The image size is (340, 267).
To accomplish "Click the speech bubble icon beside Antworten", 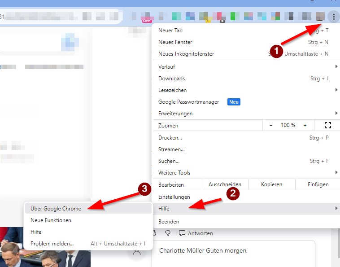I will [x=182, y=233].
